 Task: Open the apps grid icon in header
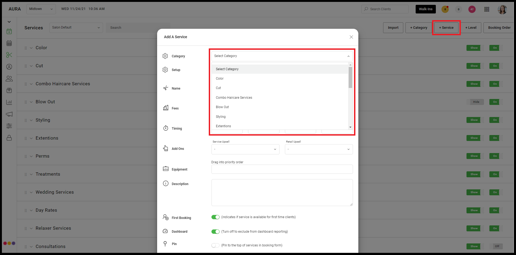coord(487,9)
